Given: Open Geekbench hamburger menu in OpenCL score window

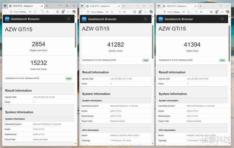Looking at the screenshot, I should tap(146, 19).
